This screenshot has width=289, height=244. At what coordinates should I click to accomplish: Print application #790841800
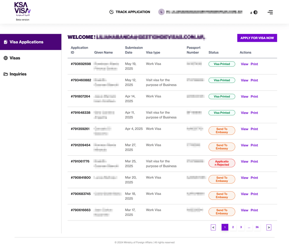254,178
